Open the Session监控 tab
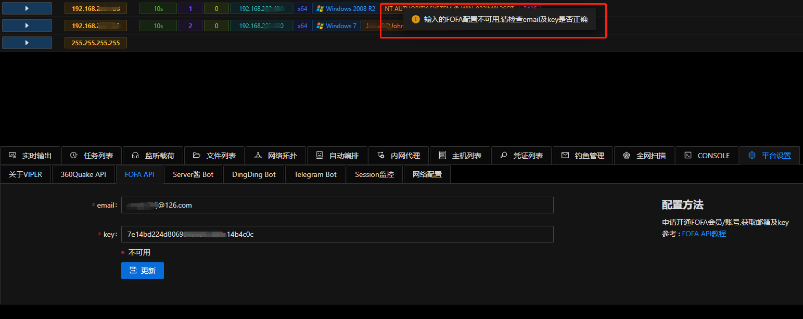Screen dimensions: 803x319 (374, 174)
